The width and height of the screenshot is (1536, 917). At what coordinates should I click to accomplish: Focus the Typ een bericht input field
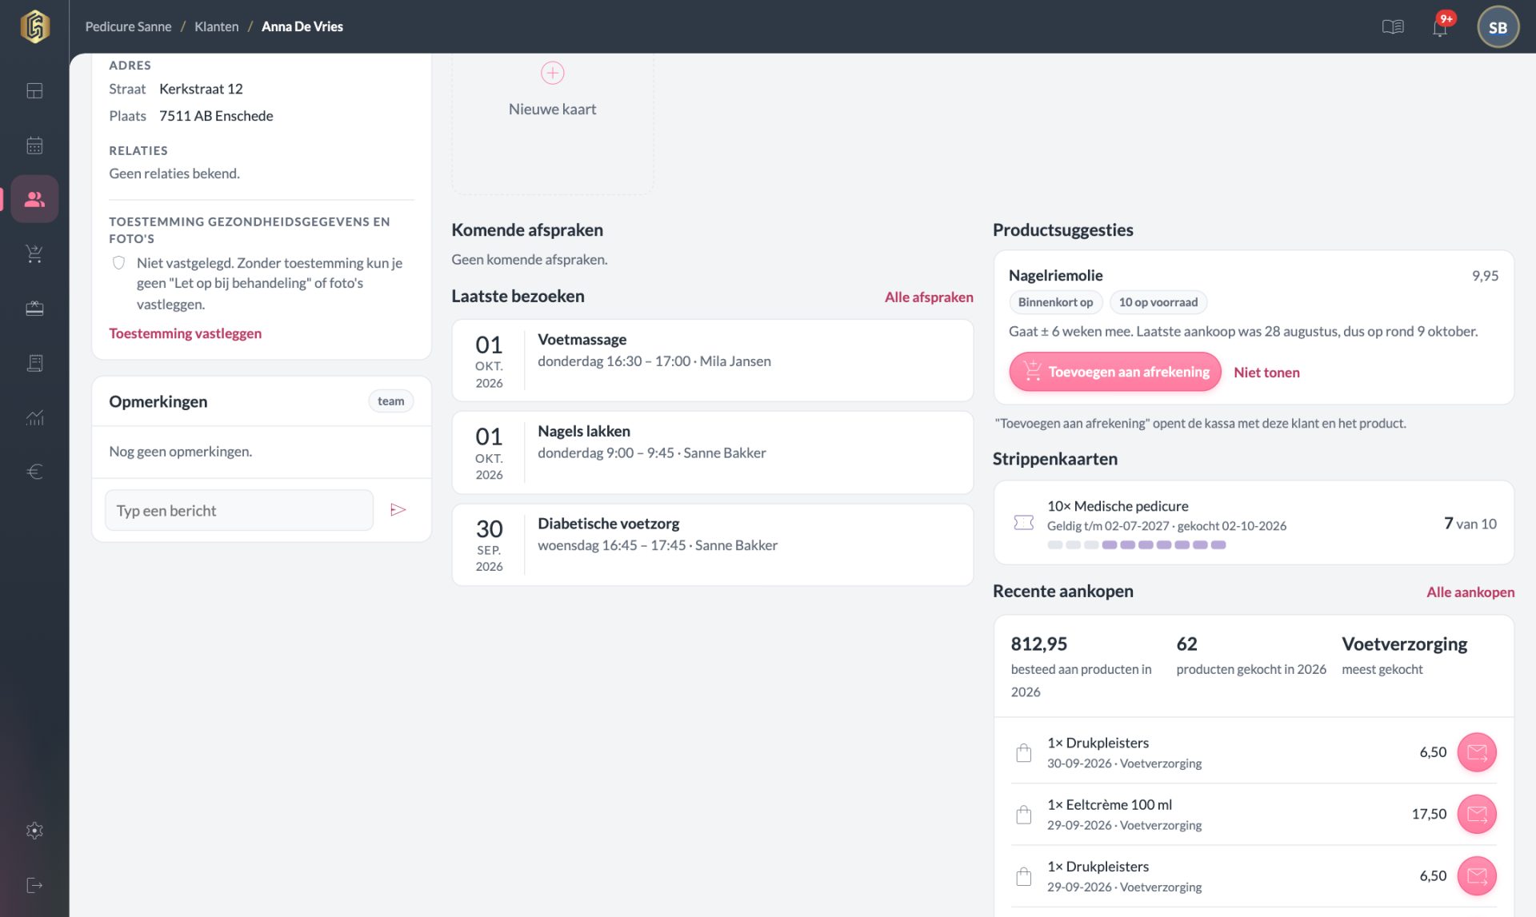point(239,510)
